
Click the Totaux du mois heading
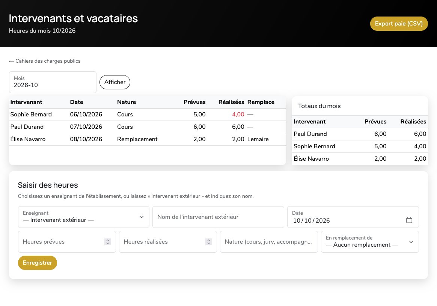pyautogui.click(x=319, y=106)
